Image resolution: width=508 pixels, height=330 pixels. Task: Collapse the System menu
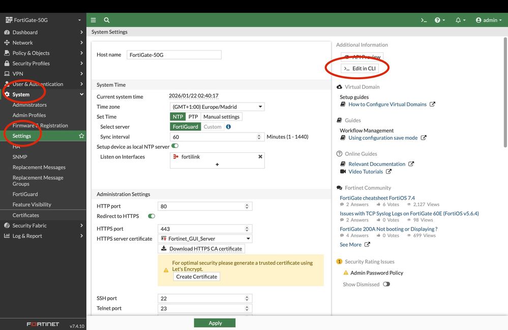pos(43,94)
